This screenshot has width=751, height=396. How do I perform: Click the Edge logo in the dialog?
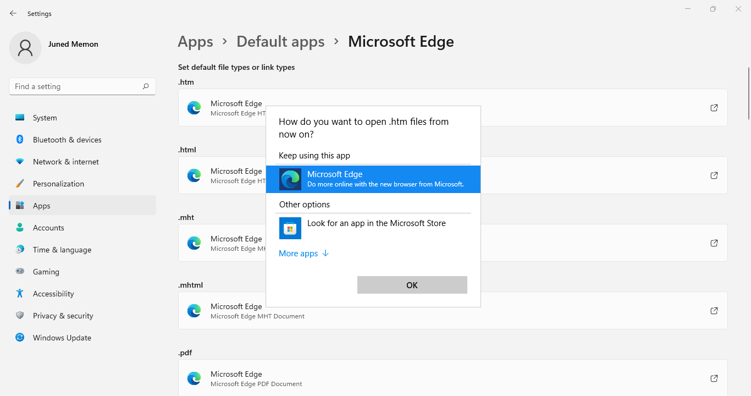(290, 179)
